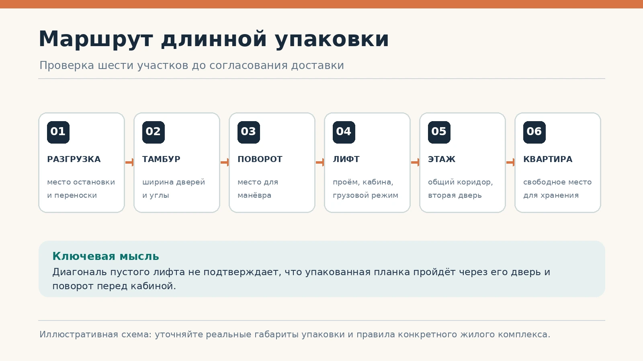Click the 01 number badge
The width and height of the screenshot is (643, 361).
click(x=58, y=132)
